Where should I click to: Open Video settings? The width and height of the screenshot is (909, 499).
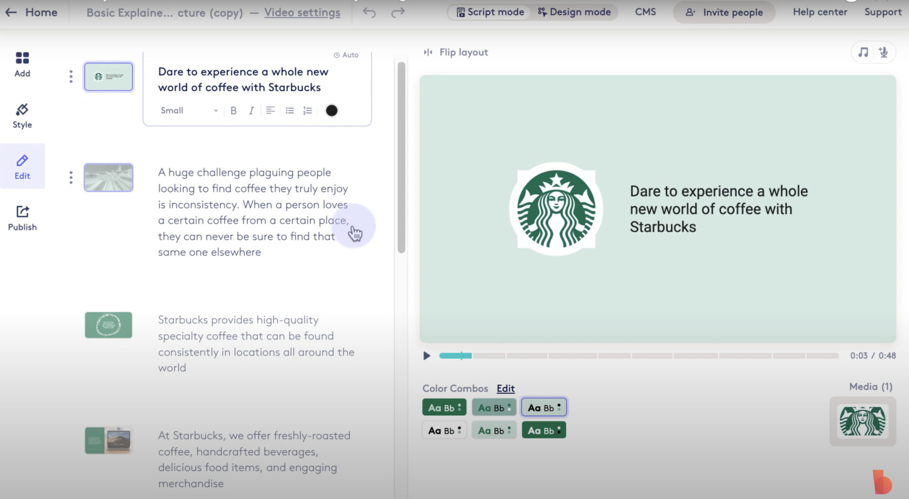(303, 13)
